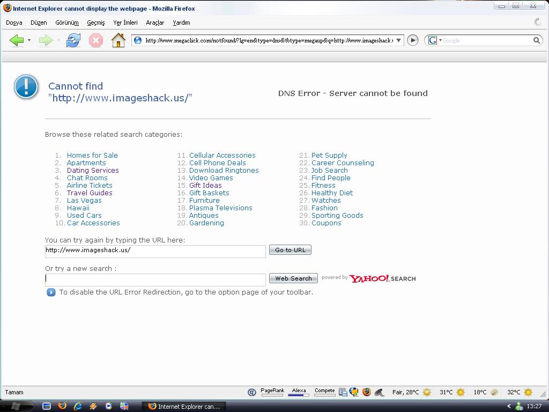Image resolution: width=549 pixels, height=412 pixels.
Task: Open the home page icon
Action: click(x=118, y=40)
